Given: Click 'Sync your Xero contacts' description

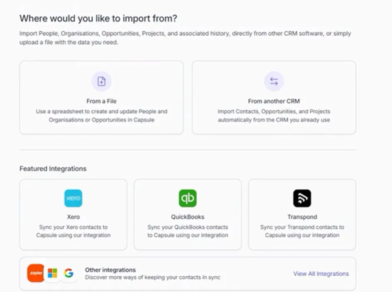Looking at the screenshot, I should pyautogui.click(x=73, y=231).
